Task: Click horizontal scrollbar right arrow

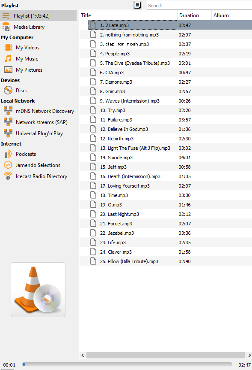Action: (x=249, y=355)
